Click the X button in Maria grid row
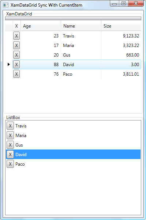 click(16, 45)
